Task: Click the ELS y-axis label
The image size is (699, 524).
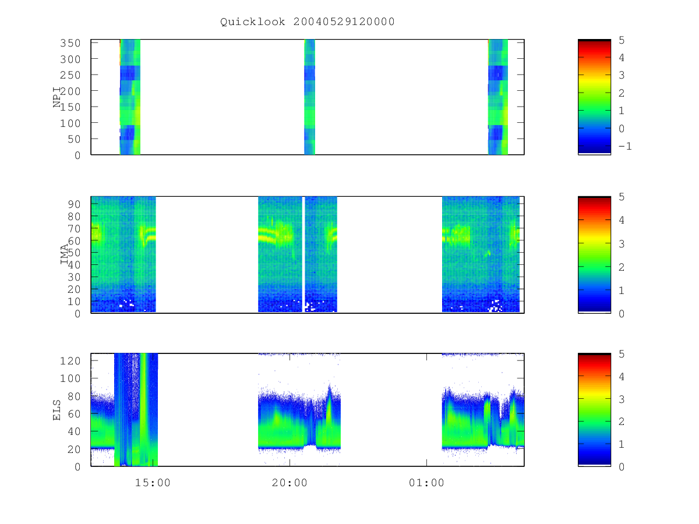Action: pyautogui.click(x=57, y=410)
